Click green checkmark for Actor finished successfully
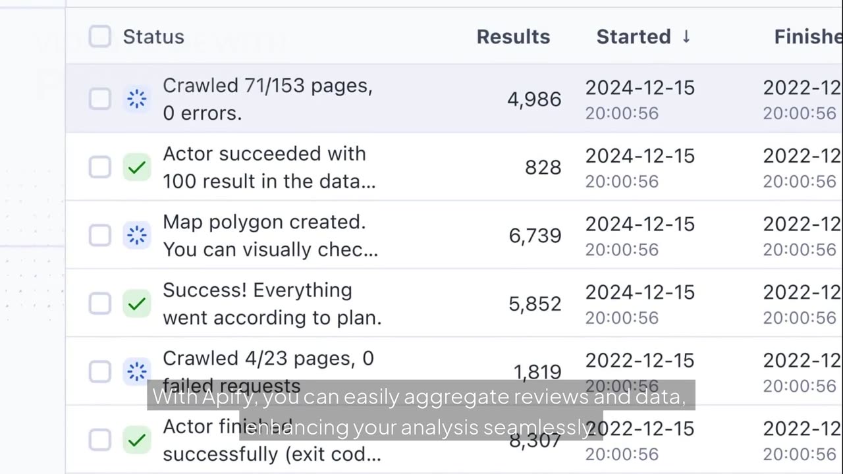 click(x=137, y=440)
